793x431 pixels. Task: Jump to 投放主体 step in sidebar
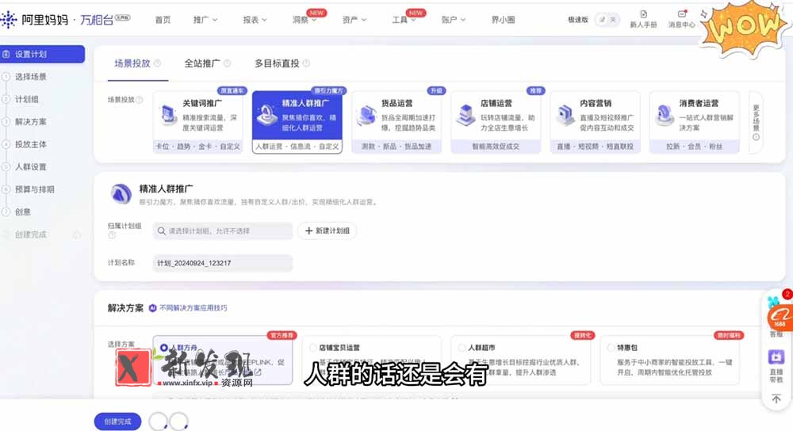(x=30, y=144)
